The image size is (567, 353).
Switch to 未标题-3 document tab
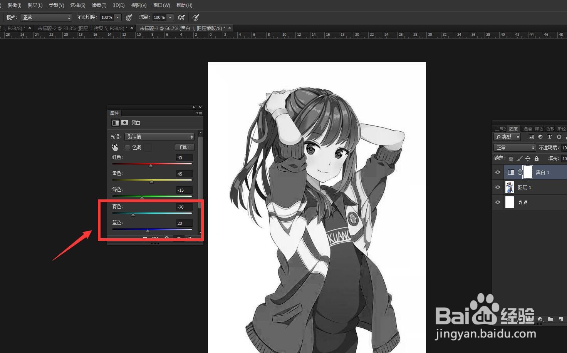pos(182,28)
